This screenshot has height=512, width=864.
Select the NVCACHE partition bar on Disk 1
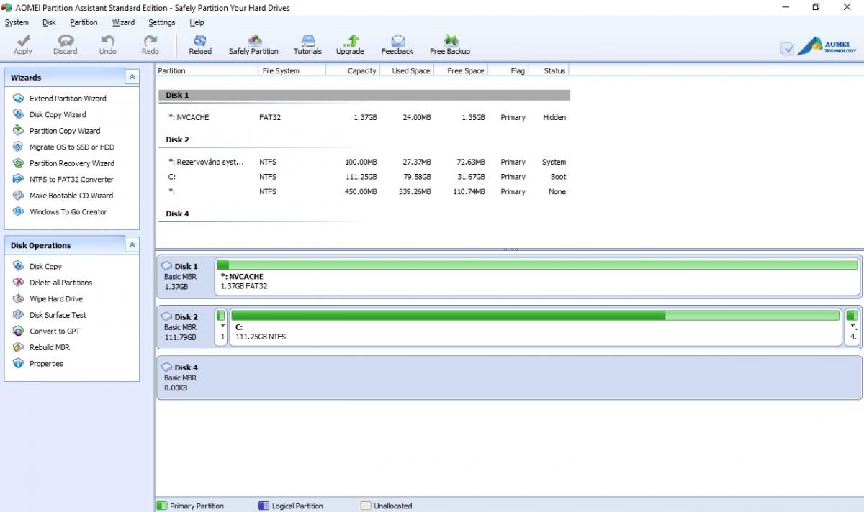(537, 277)
